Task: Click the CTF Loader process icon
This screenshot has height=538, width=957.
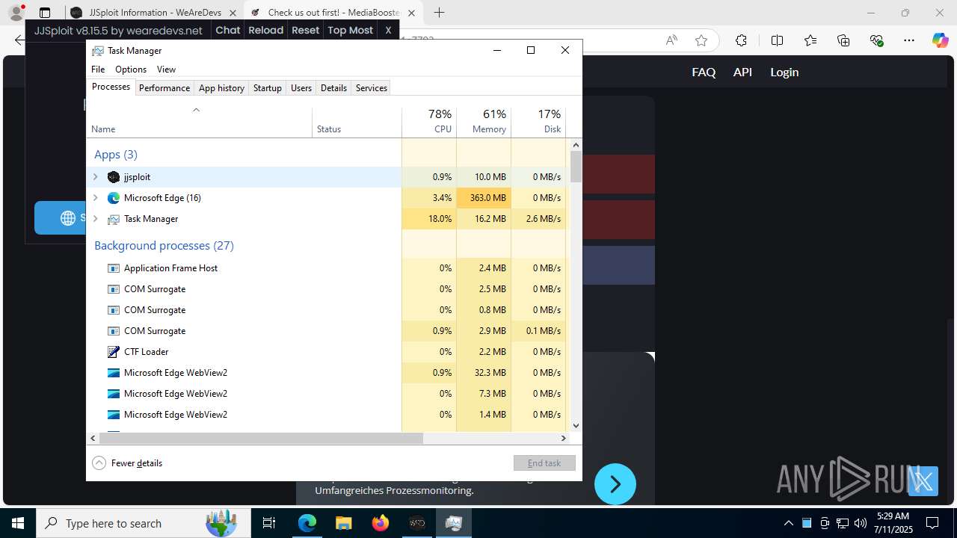Action: (114, 352)
